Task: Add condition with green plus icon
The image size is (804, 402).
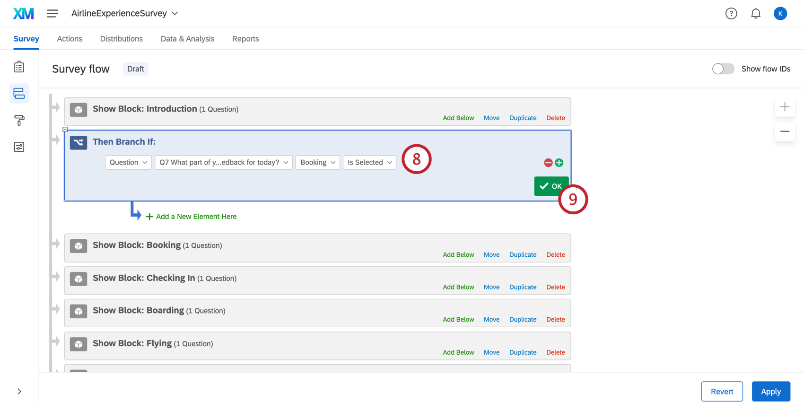Action: coord(559,163)
